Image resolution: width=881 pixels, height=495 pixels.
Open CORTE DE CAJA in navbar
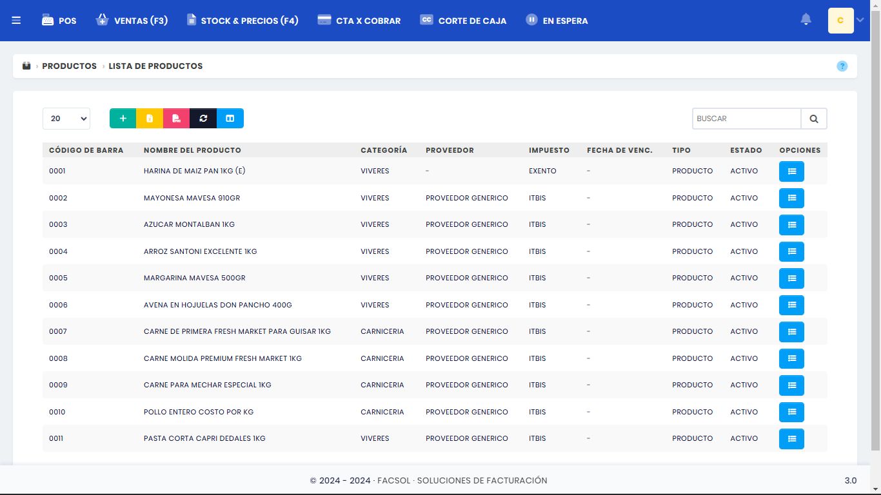click(463, 21)
